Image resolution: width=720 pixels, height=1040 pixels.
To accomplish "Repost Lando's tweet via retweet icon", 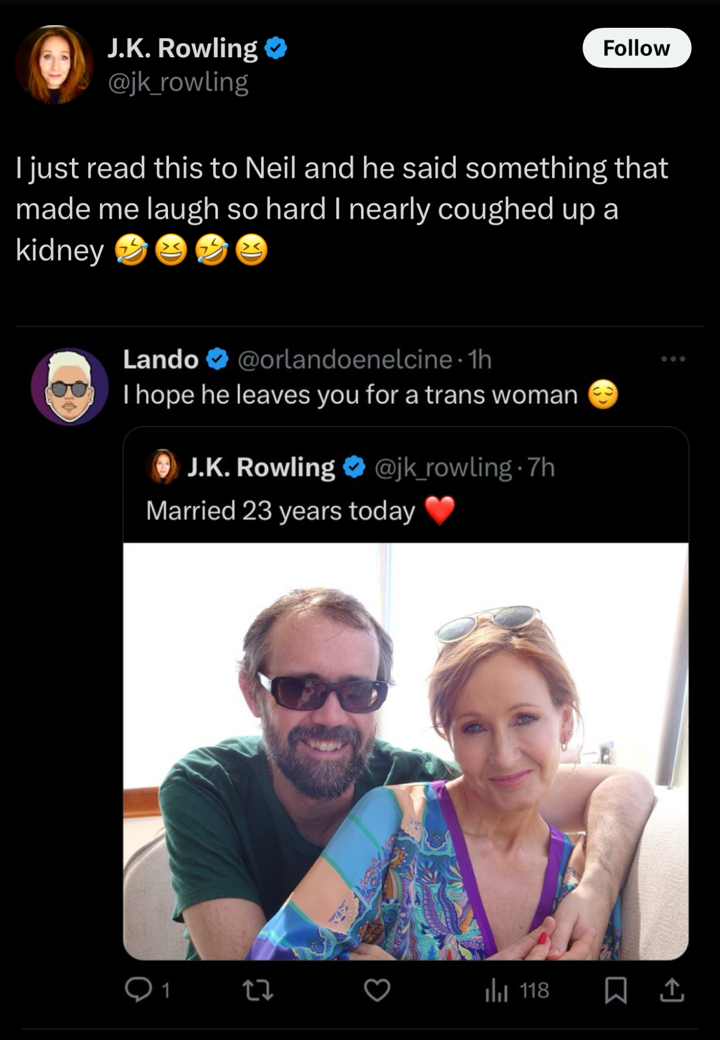I will (x=257, y=990).
